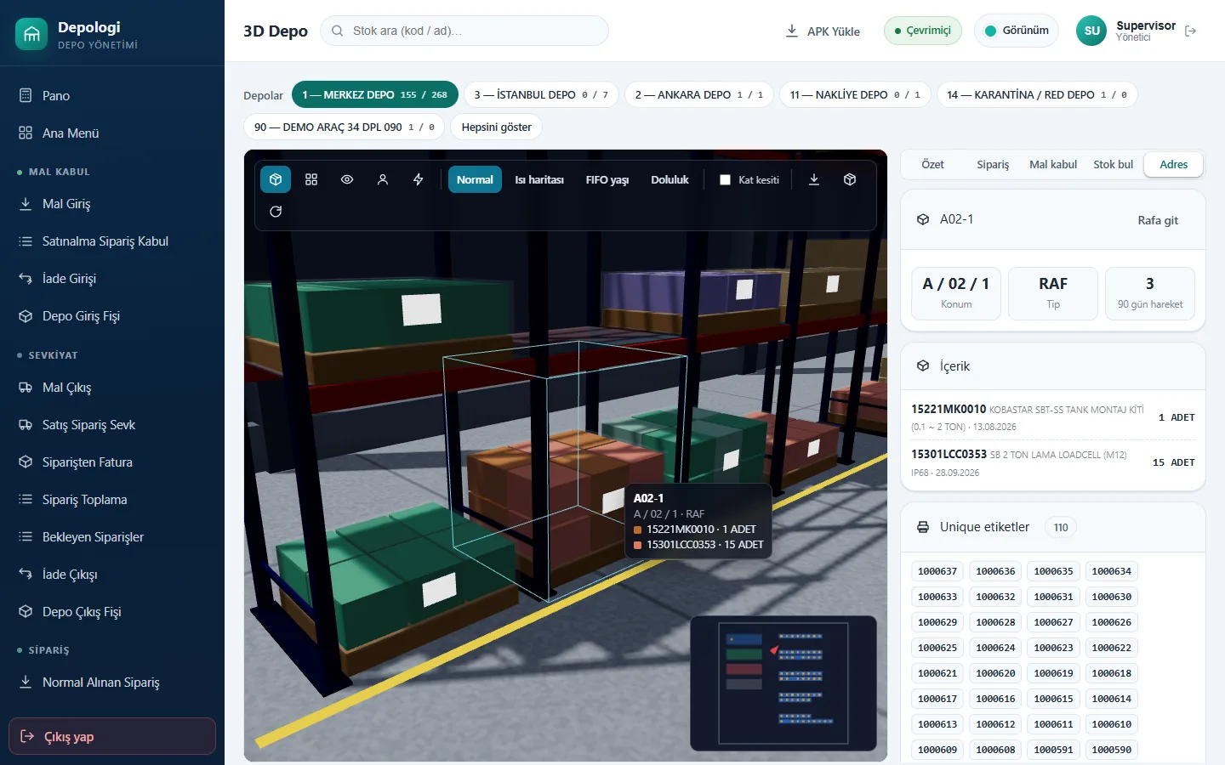This screenshot has width=1225, height=765.
Task: Click the minimap overview in 3D view
Action: coord(783,683)
